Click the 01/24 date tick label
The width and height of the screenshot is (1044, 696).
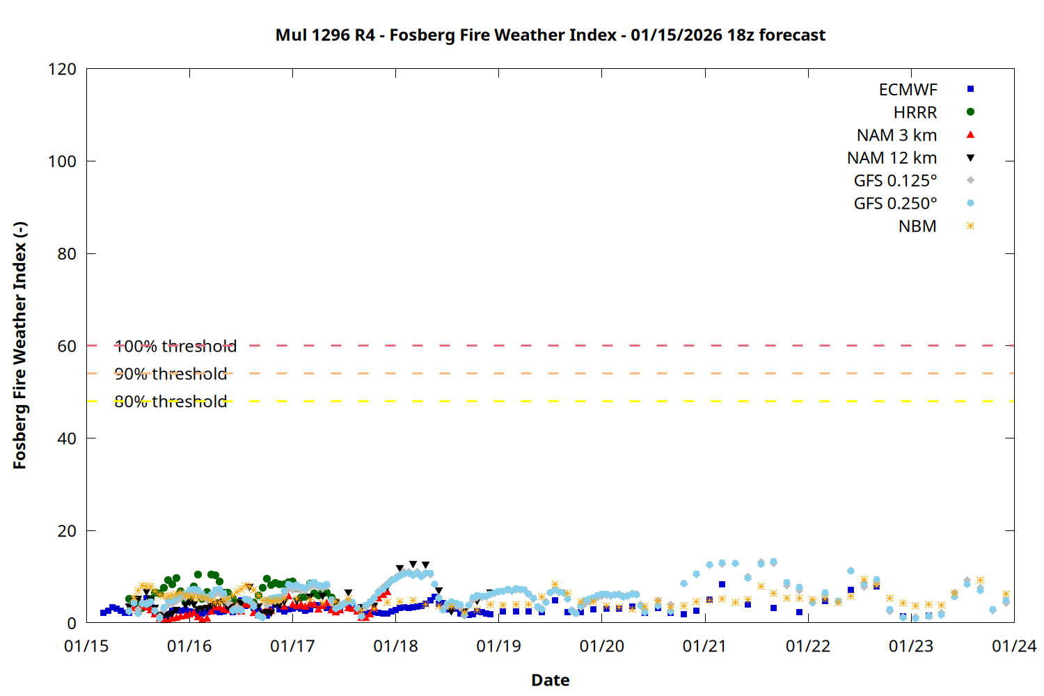pyautogui.click(x=1013, y=647)
